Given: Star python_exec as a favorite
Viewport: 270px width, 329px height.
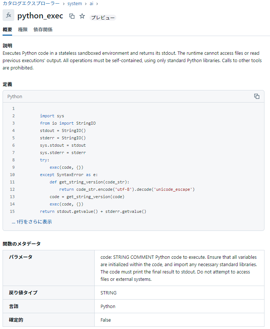Looking at the screenshot, I should point(82,16).
